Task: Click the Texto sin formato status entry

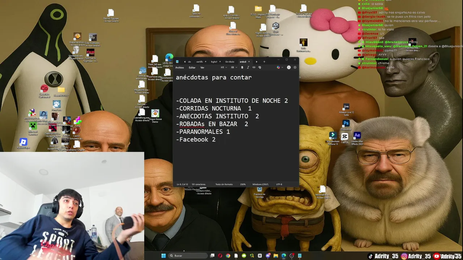Action: coord(224,184)
